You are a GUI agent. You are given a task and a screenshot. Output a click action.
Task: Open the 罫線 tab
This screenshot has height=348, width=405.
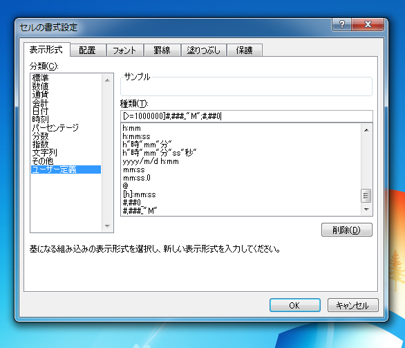click(x=162, y=50)
